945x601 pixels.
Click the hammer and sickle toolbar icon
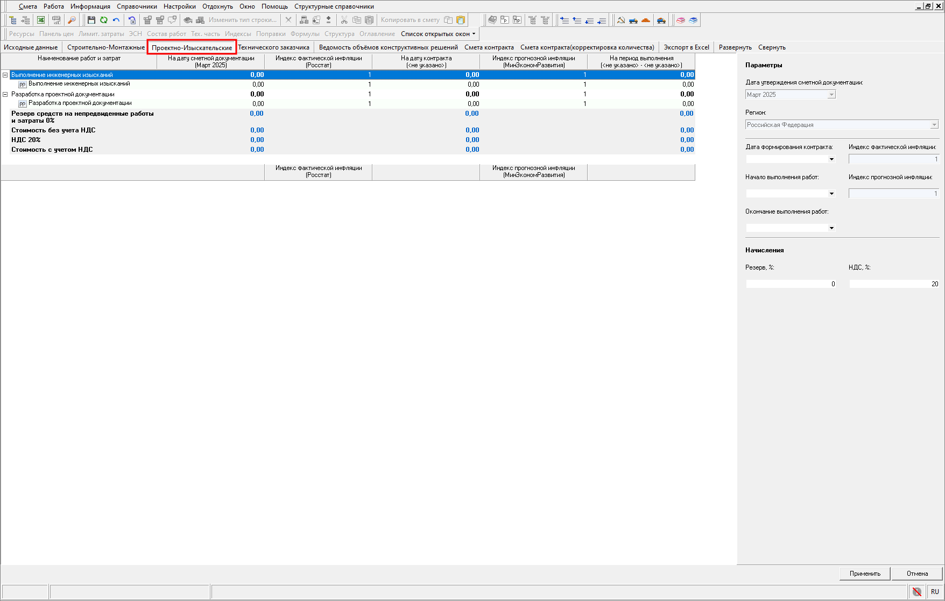pyautogui.click(x=621, y=20)
